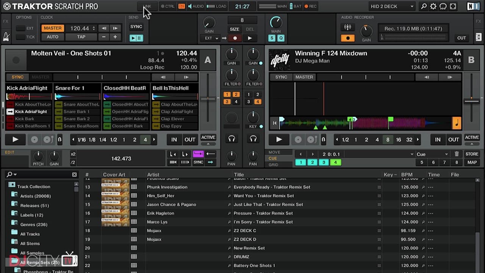Viewport: 485px width, 273px height.
Task: Set loop OUT point on deck B
Action: [x=454, y=140]
